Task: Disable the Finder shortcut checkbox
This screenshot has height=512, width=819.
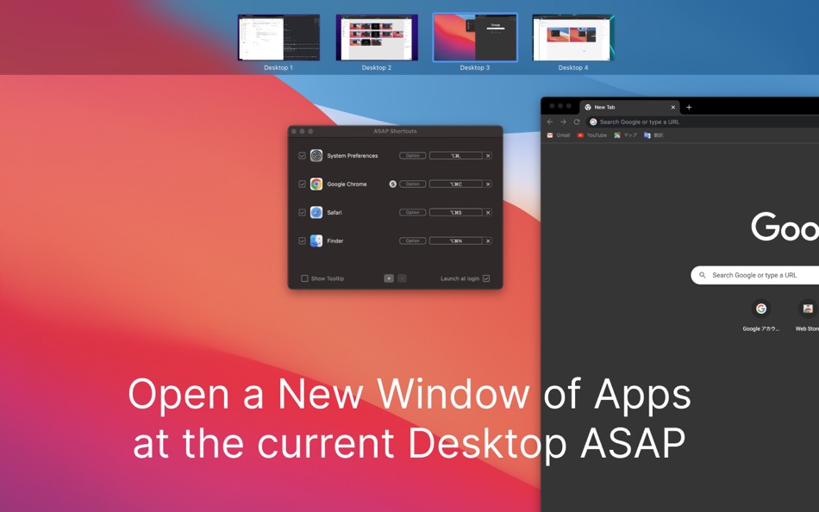Action: [x=302, y=240]
